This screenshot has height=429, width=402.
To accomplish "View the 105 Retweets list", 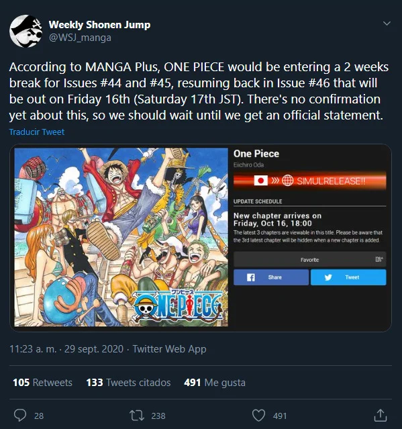I will coord(43,382).
